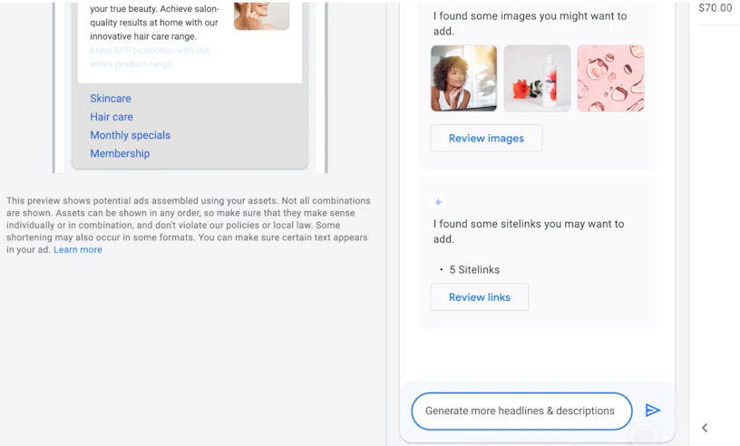
Task: Open the Review images button
Action: (x=486, y=138)
